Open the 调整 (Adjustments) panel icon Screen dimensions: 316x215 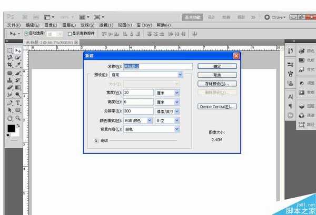pyautogui.click(x=306, y=83)
